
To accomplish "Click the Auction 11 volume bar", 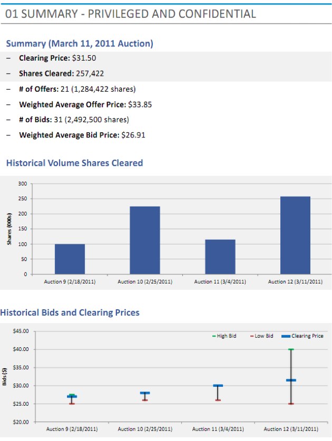I will pyautogui.click(x=220, y=257).
